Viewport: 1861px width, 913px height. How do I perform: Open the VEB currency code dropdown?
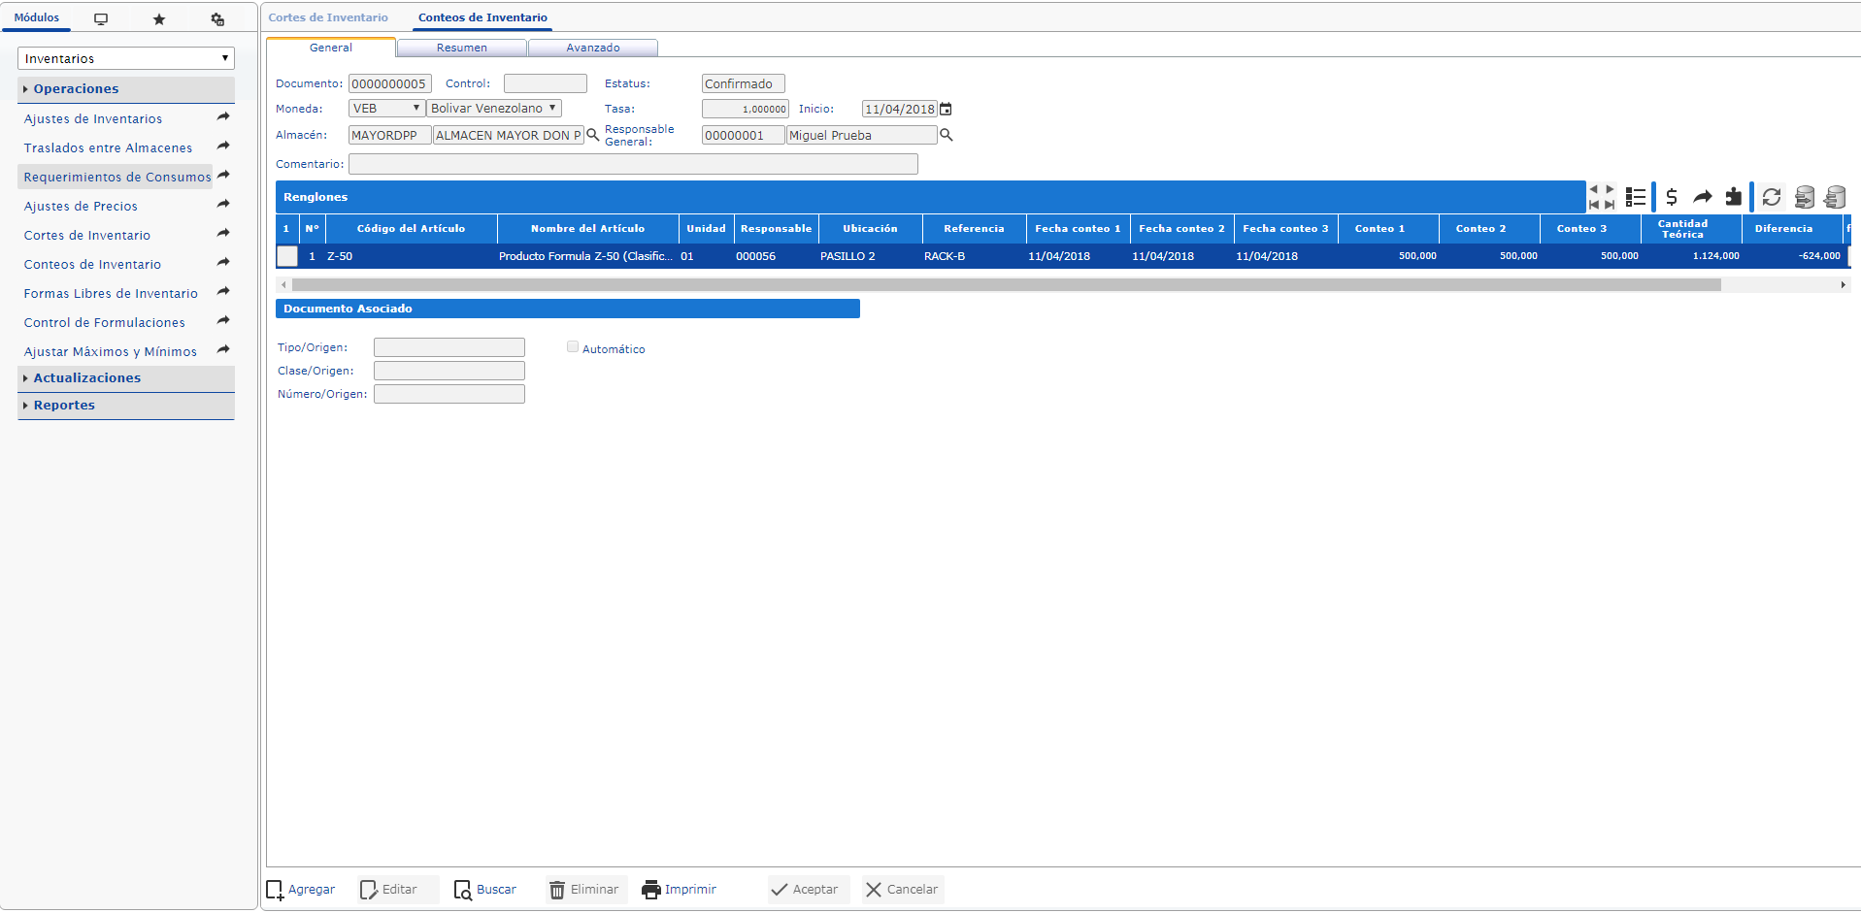[x=386, y=108]
